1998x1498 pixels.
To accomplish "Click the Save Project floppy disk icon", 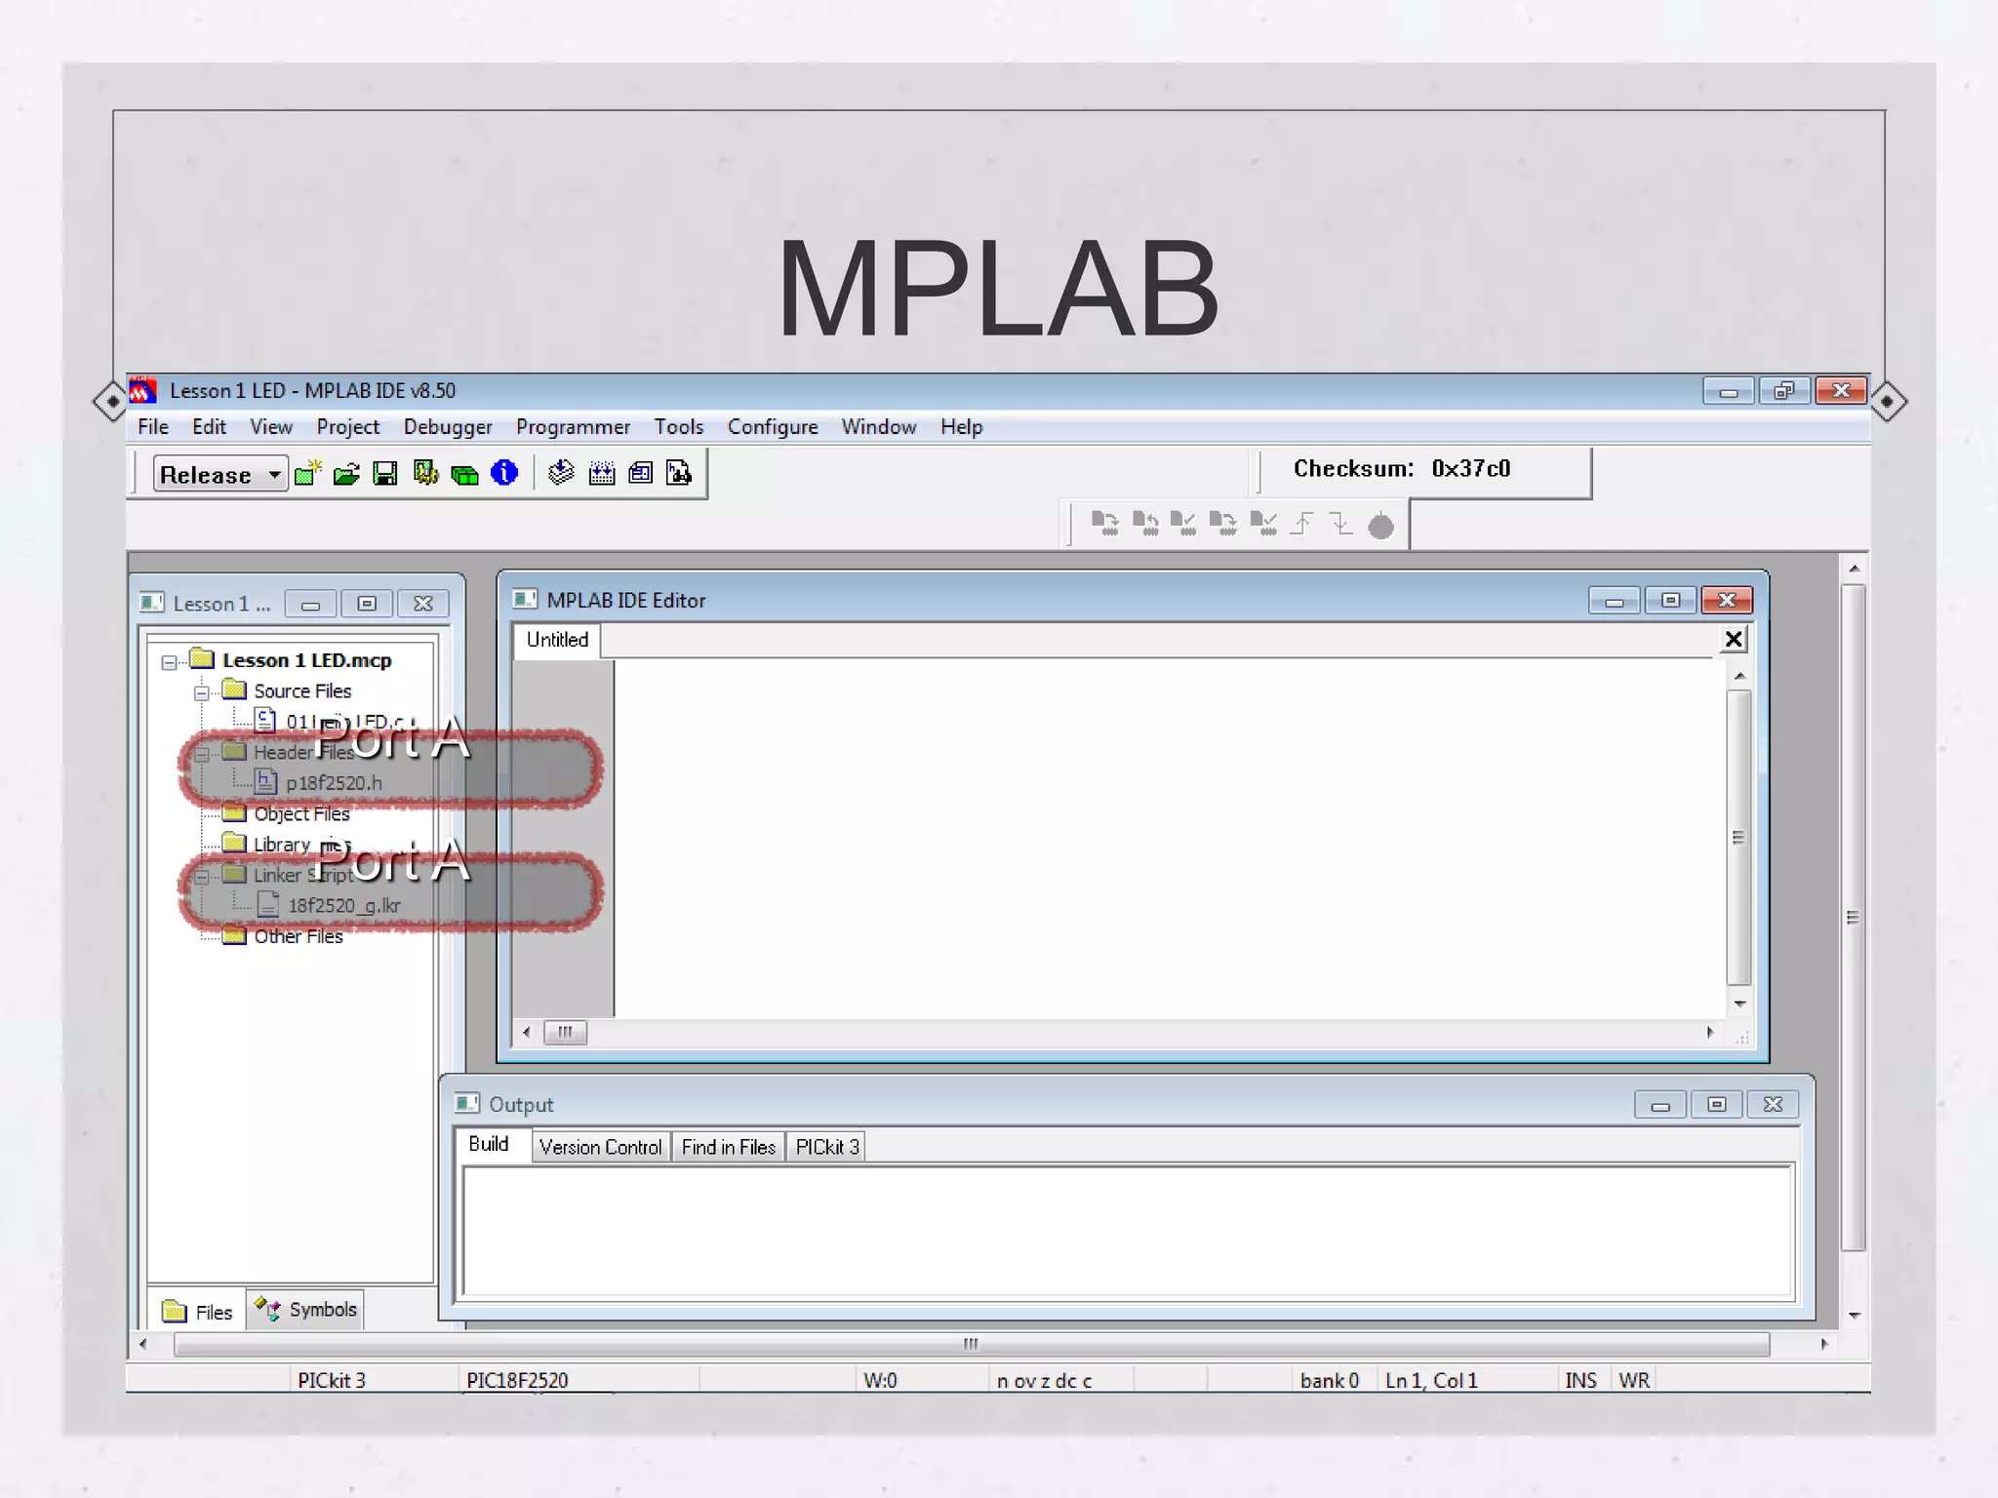I will click(385, 474).
